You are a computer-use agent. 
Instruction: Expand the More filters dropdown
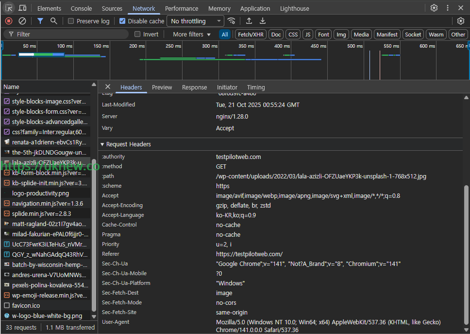tap(192, 35)
